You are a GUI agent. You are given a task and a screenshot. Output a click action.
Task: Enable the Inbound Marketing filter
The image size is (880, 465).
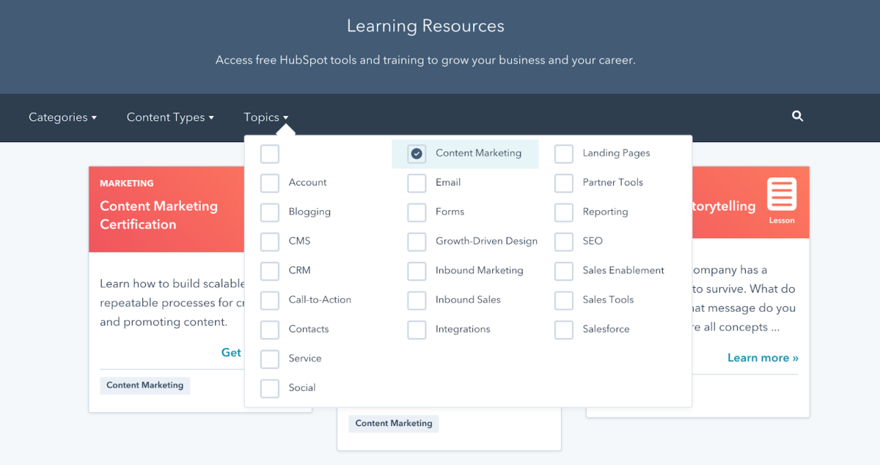coord(417,271)
